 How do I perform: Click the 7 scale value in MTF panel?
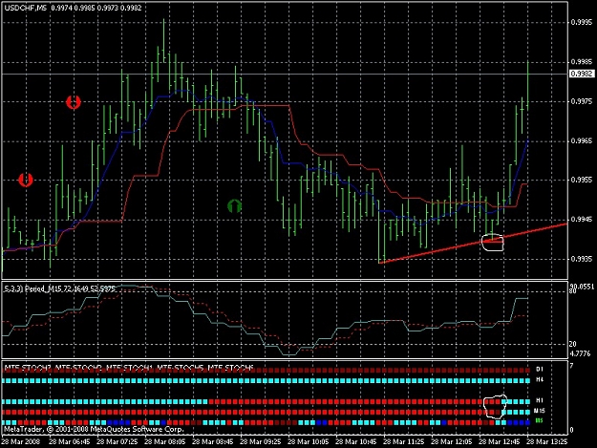571,366
